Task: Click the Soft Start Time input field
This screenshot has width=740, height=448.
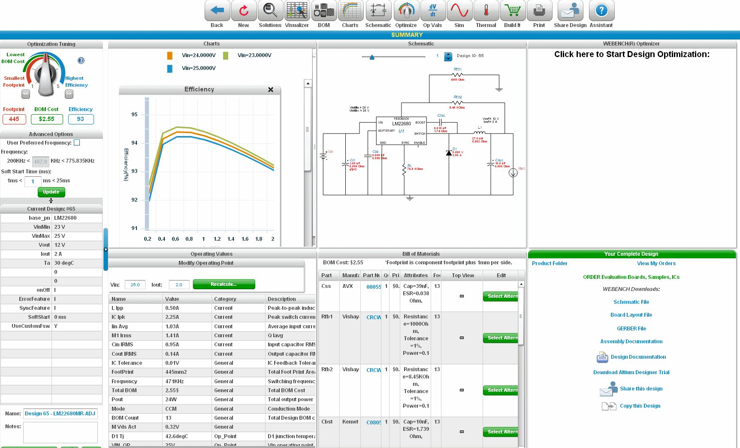Action: (33, 181)
